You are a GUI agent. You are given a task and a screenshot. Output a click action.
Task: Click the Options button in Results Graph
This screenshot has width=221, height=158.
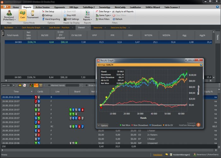[103, 126]
